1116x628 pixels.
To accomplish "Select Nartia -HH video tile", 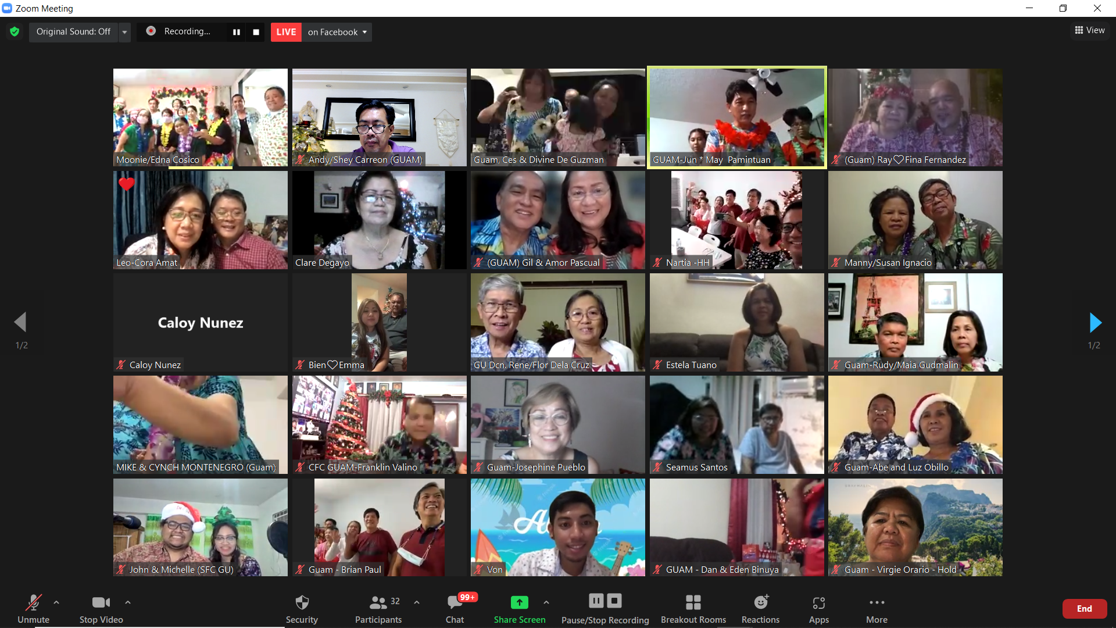I will pyautogui.click(x=737, y=220).
